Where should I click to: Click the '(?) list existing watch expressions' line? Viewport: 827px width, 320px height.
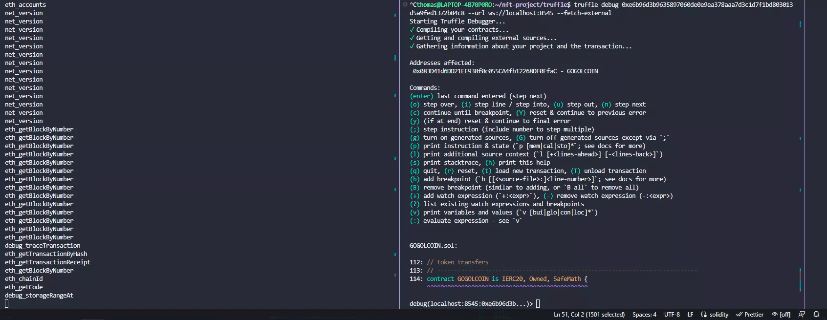point(497,204)
